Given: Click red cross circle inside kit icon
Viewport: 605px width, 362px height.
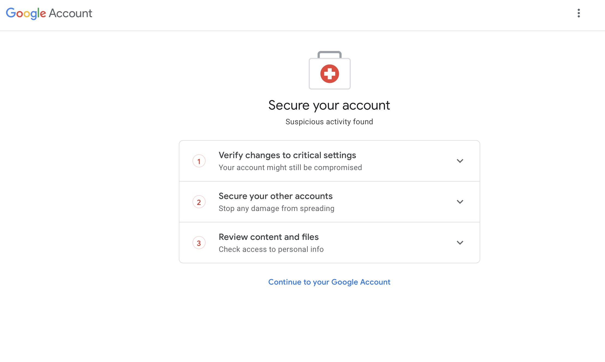Looking at the screenshot, I should click(330, 74).
